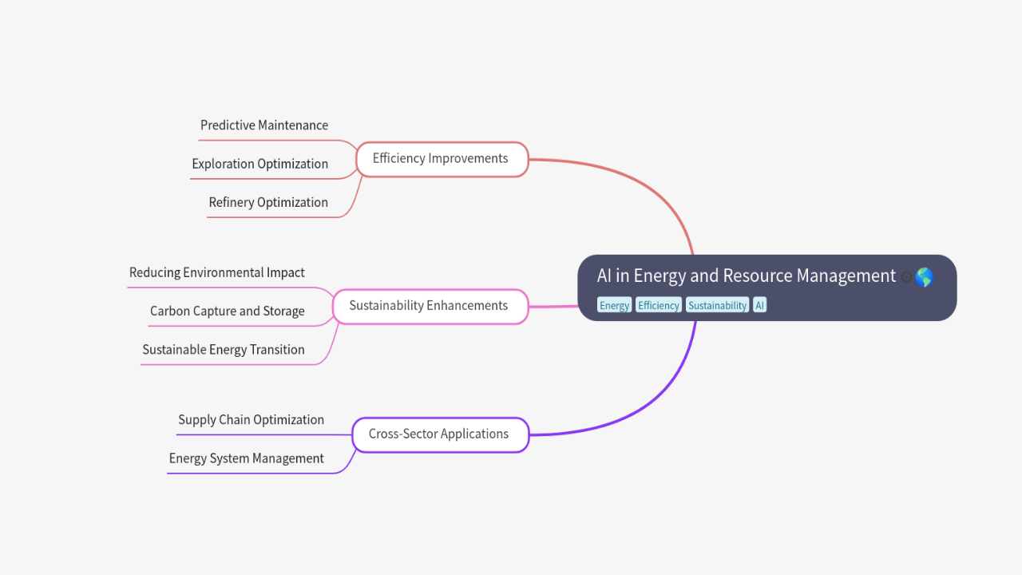Click the Sustainable Energy Transition leaf

click(224, 350)
